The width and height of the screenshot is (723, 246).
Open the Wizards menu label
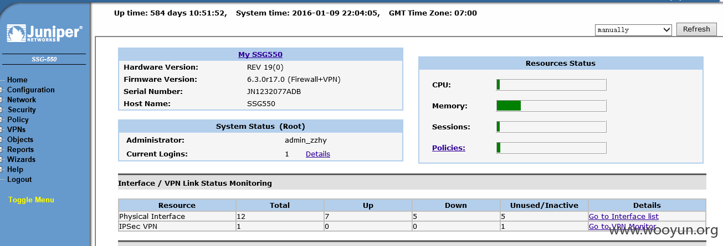coord(21,159)
